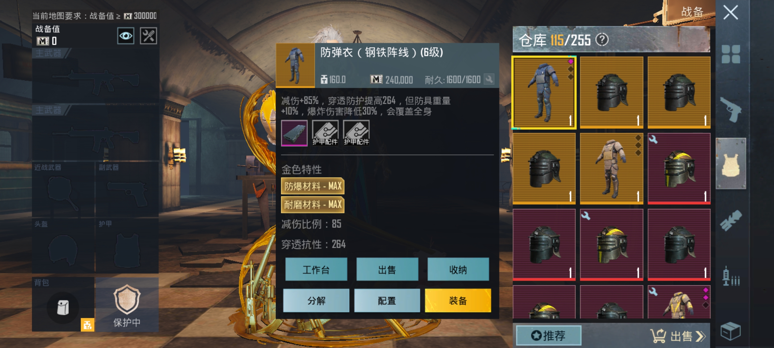Open the all-items grid category icon
774x348 pixels.
(x=731, y=54)
